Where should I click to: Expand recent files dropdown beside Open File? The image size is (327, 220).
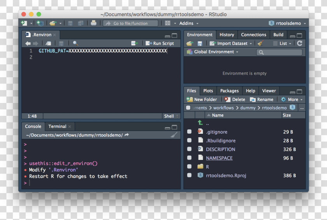point(60,23)
